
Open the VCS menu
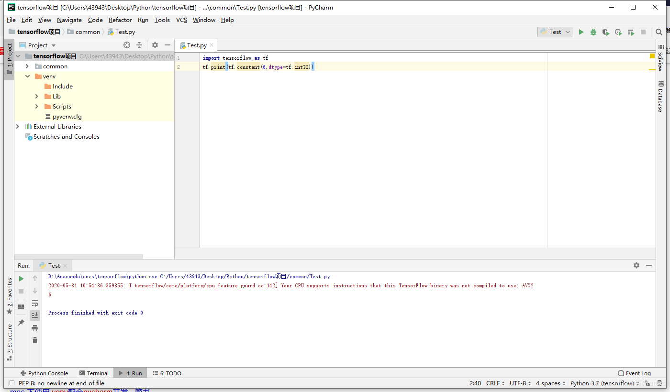click(x=181, y=20)
